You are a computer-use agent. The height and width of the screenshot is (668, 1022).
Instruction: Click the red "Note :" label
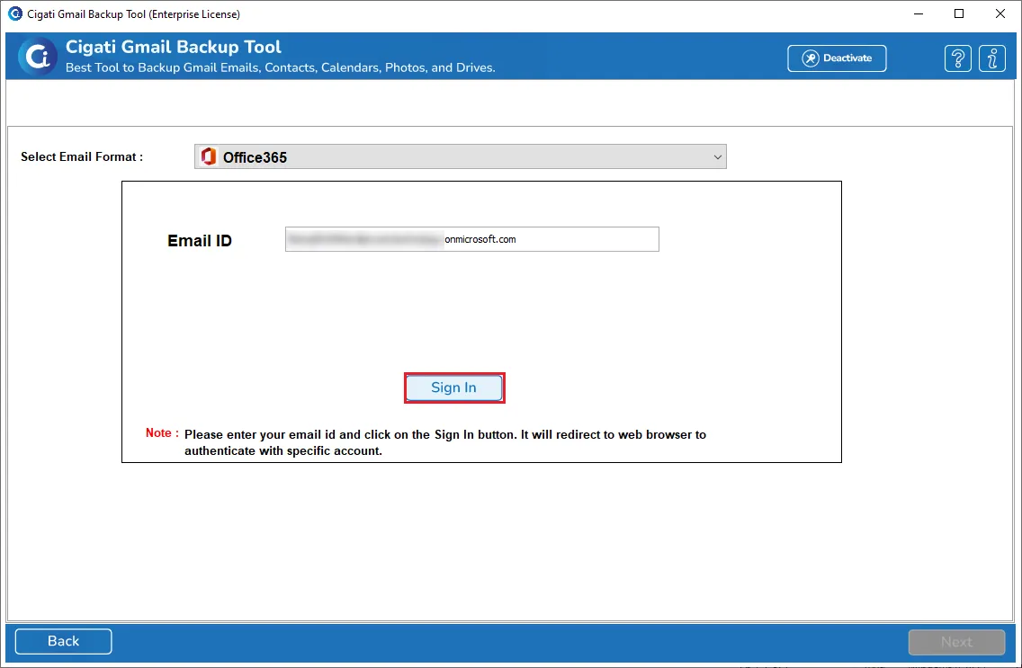pos(162,433)
